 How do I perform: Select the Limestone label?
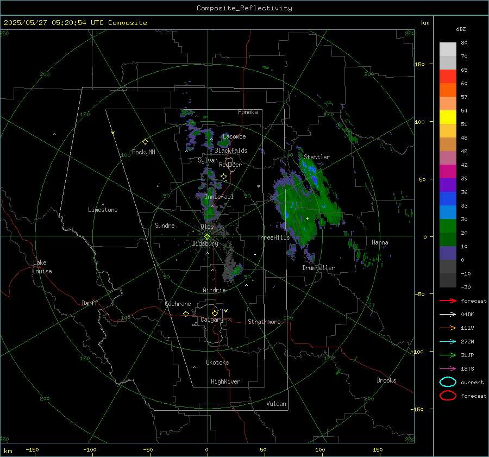click(x=103, y=210)
